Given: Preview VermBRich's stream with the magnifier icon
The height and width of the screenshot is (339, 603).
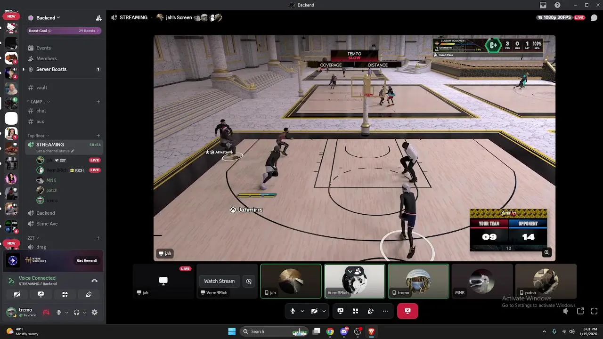Looking at the screenshot, I should click(249, 281).
